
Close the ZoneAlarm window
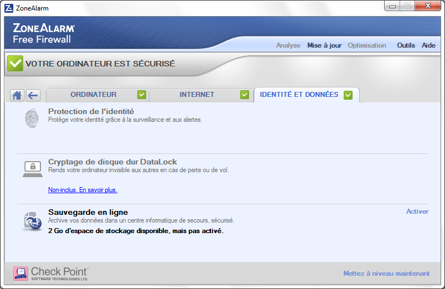(x=428, y=6)
